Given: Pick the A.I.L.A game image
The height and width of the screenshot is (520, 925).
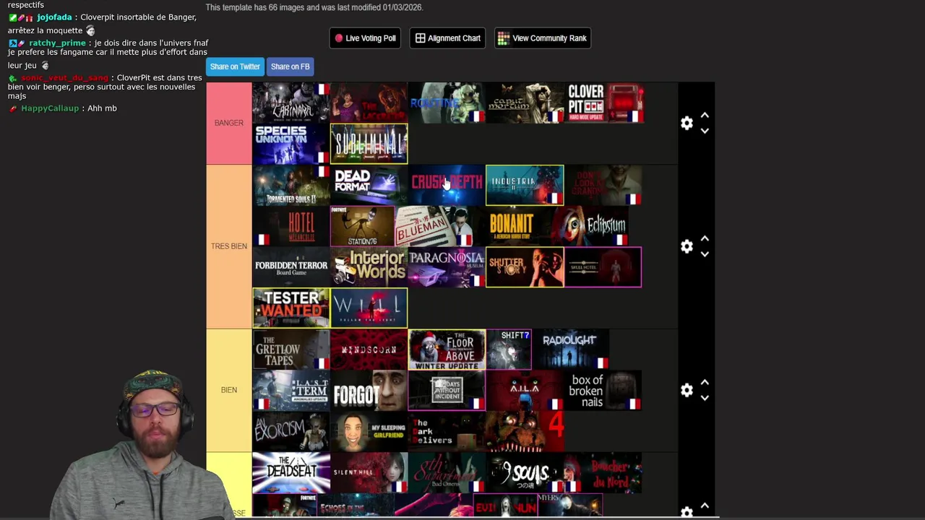Looking at the screenshot, I should point(525,391).
